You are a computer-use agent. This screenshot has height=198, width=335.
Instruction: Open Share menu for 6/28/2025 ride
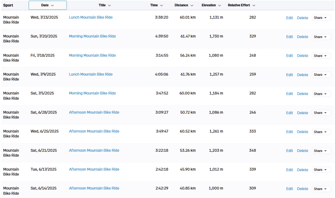click(x=321, y=113)
